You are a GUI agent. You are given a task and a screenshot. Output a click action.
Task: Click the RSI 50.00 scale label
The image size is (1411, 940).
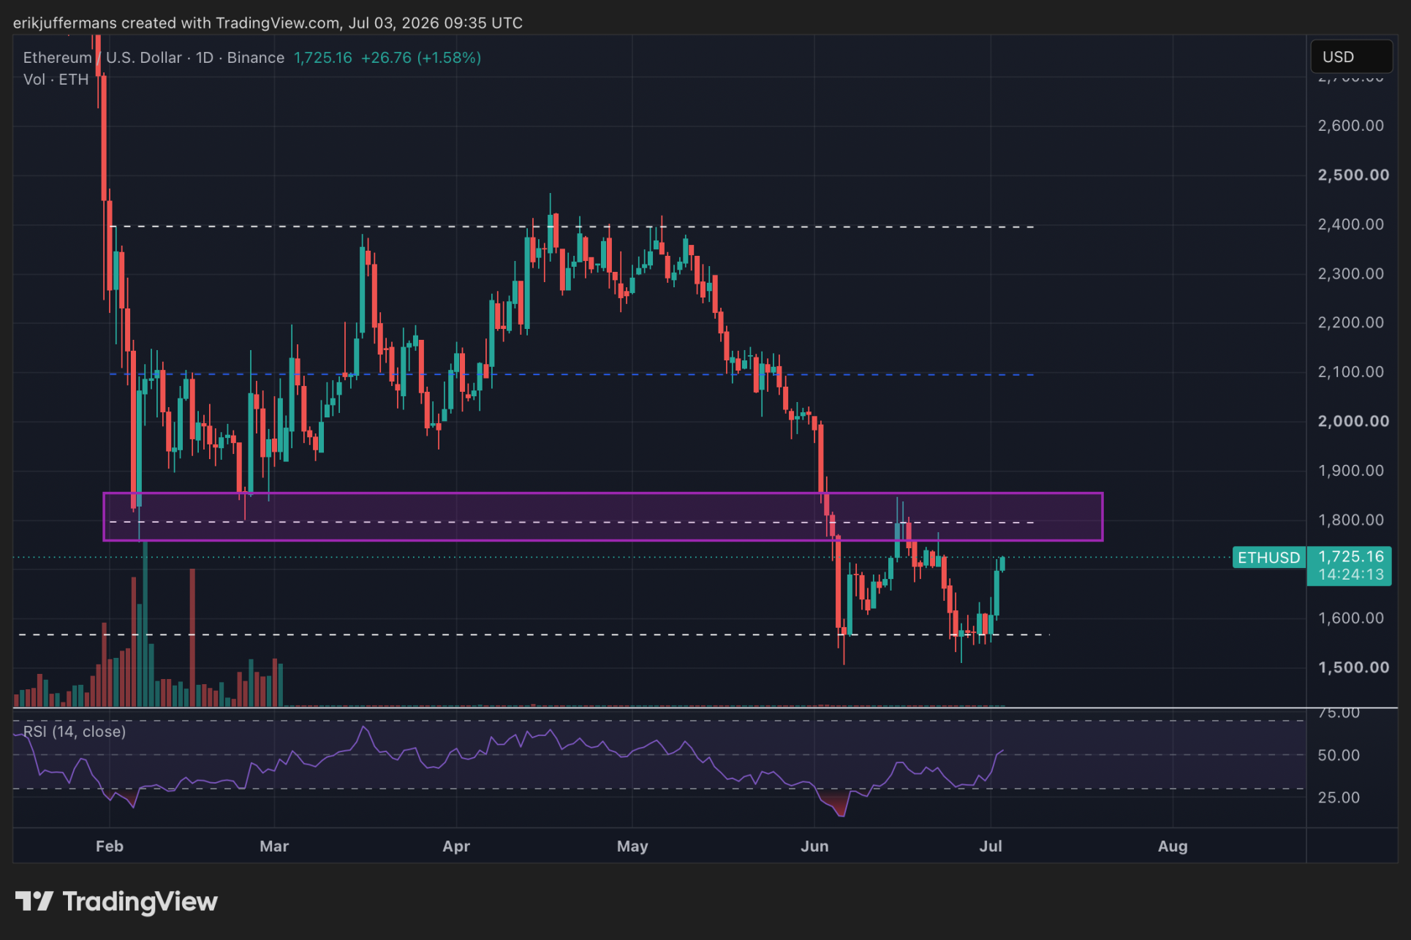coord(1339,756)
